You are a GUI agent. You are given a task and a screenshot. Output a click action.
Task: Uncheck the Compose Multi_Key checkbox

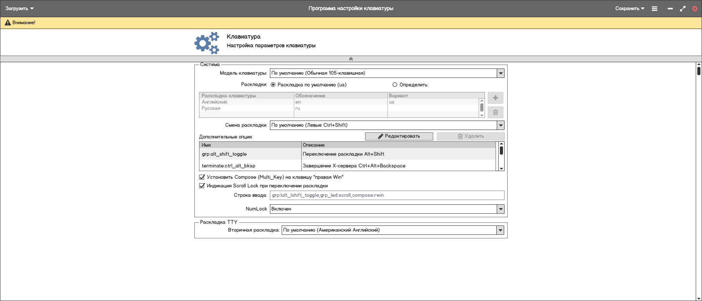click(x=202, y=177)
